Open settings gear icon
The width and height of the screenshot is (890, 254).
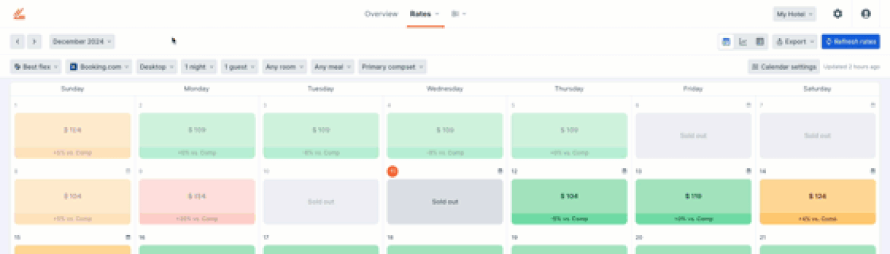[x=838, y=13]
